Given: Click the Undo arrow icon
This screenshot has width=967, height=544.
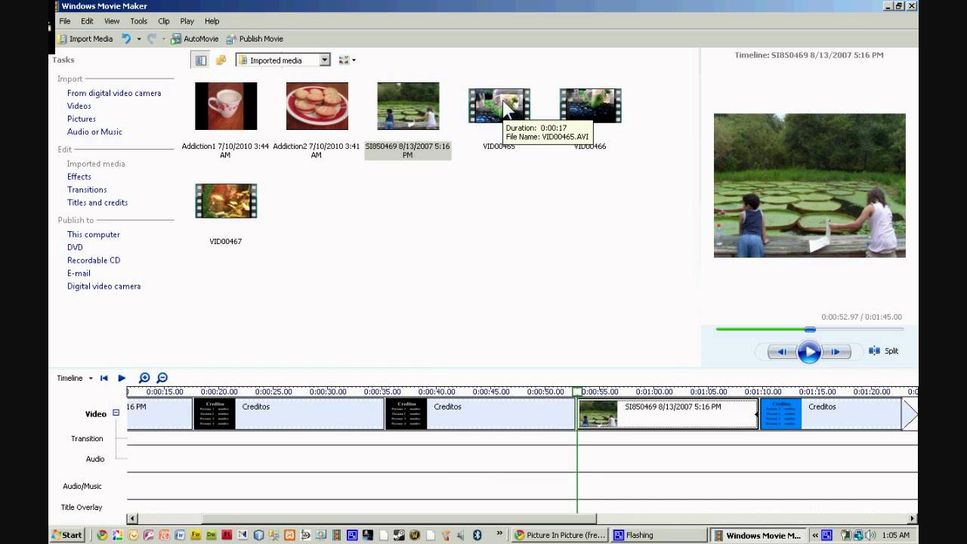Looking at the screenshot, I should click(x=126, y=39).
